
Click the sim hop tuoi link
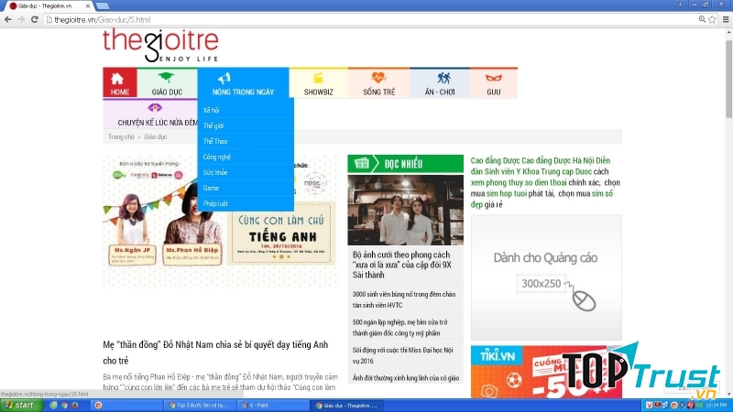click(507, 193)
